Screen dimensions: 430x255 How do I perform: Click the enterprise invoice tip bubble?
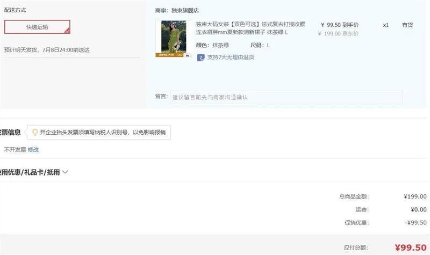point(99,132)
